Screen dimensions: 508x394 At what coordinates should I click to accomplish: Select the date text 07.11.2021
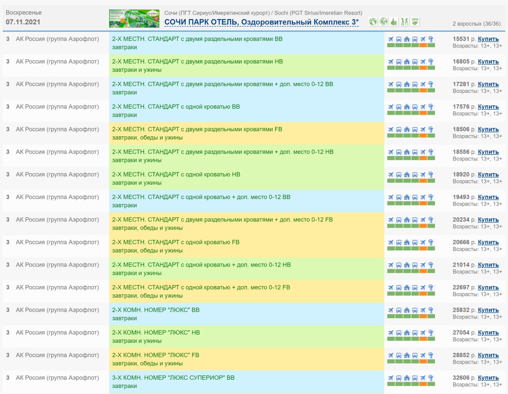[x=23, y=22]
